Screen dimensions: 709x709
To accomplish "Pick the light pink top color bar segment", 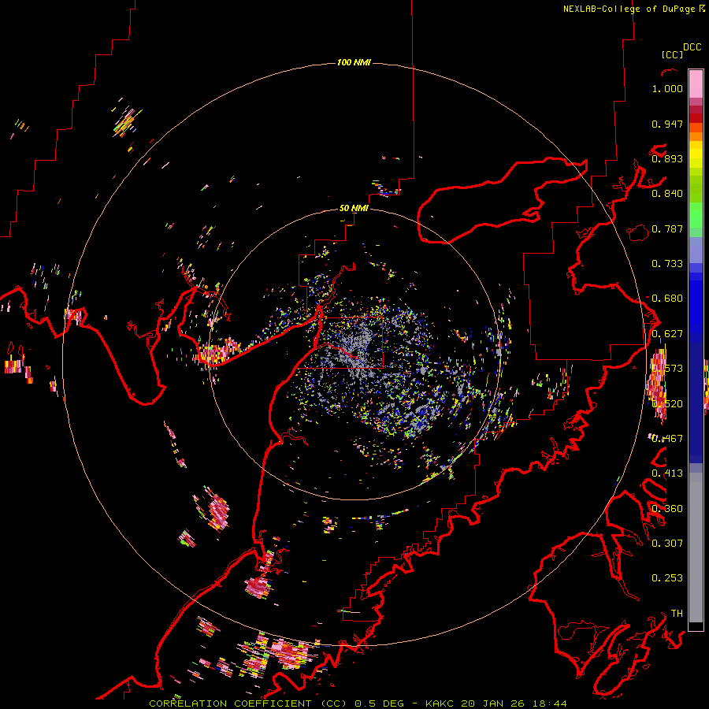I will pos(696,84).
